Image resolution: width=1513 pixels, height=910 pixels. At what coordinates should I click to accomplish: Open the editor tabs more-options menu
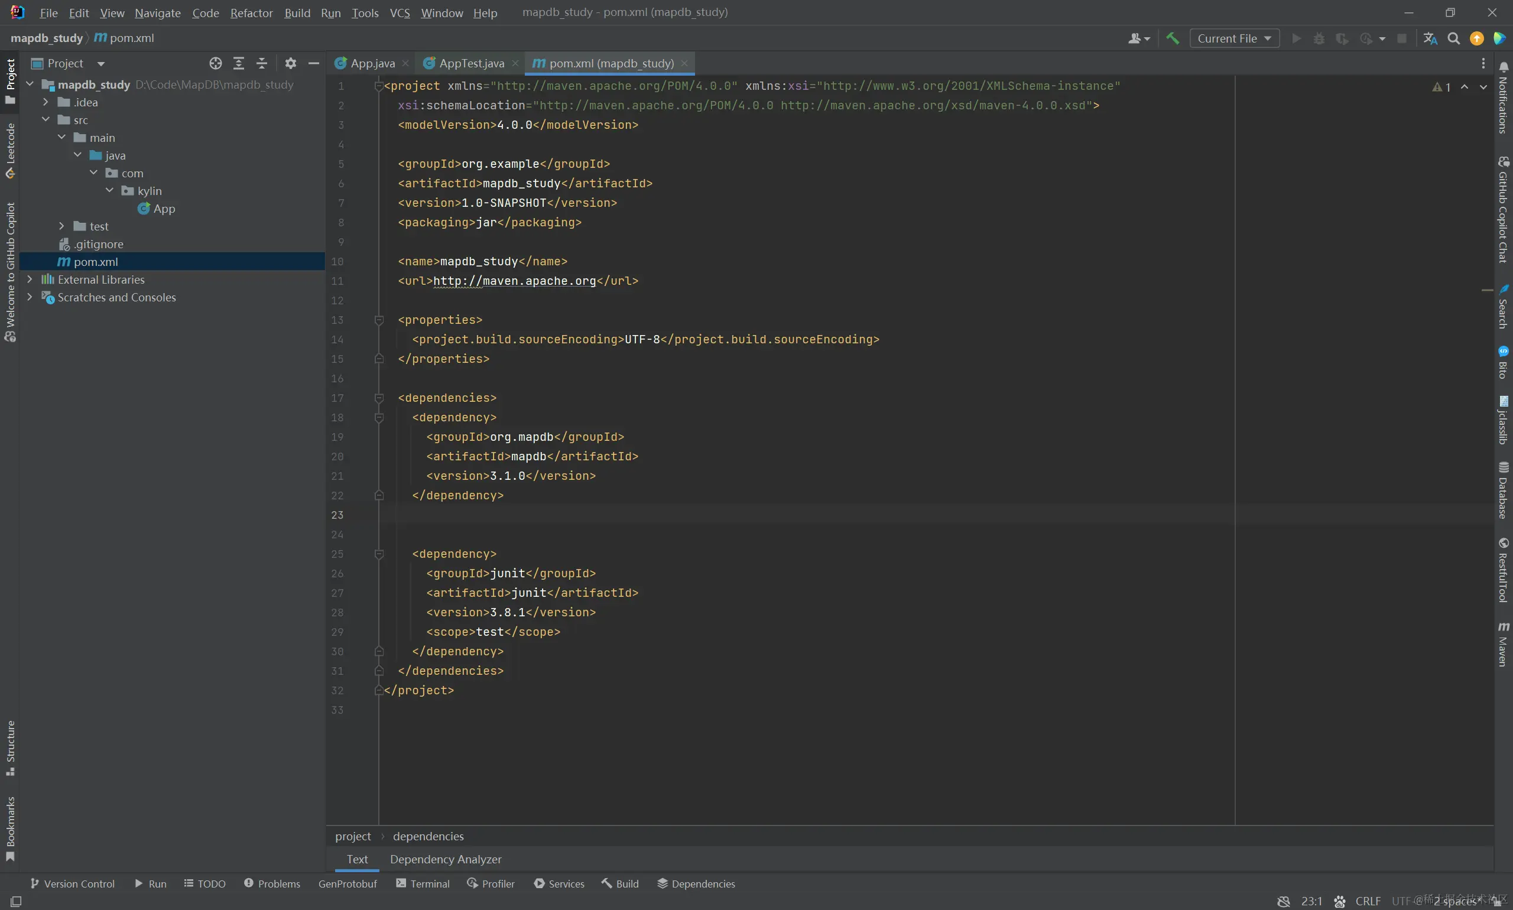coord(1483,63)
